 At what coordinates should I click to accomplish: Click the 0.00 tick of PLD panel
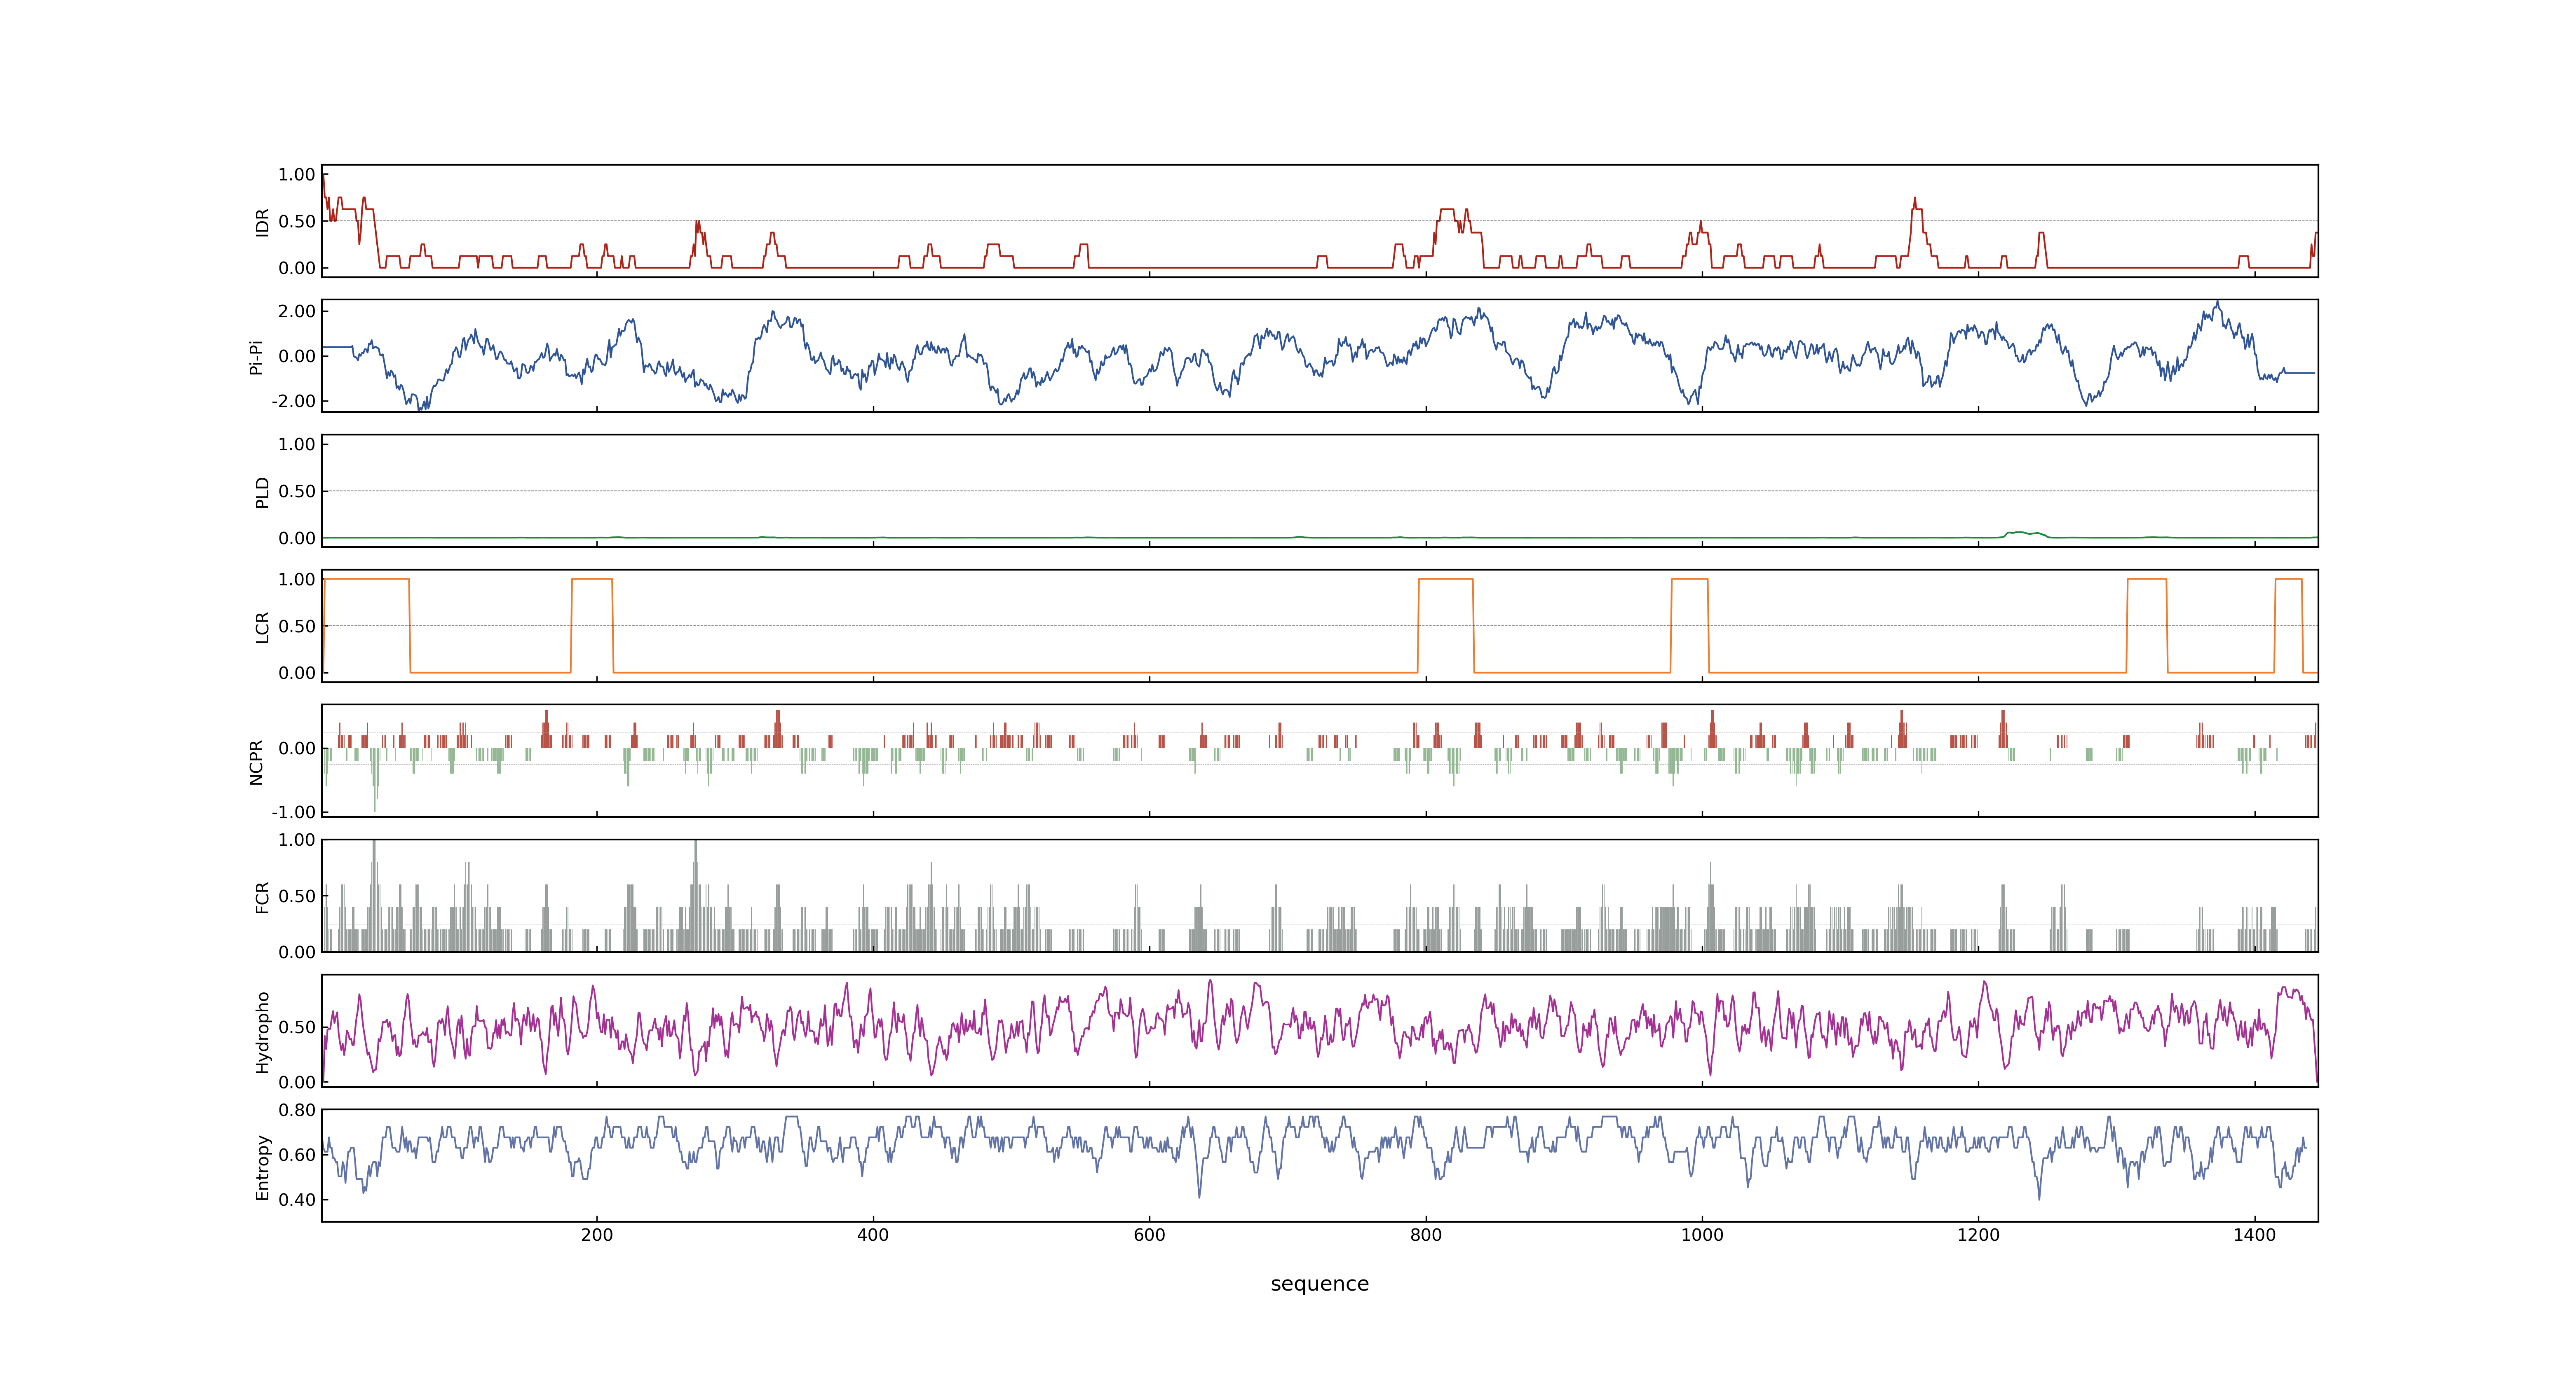[x=297, y=538]
